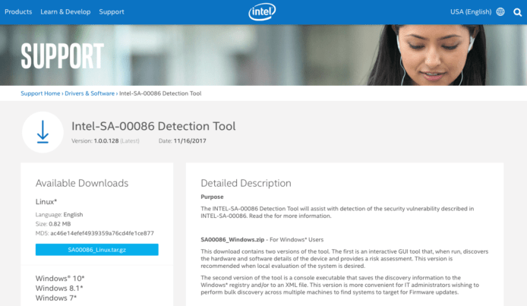The image size is (527, 306).
Task: Click the circular download arrow icon
Action: click(x=43, y=131)
